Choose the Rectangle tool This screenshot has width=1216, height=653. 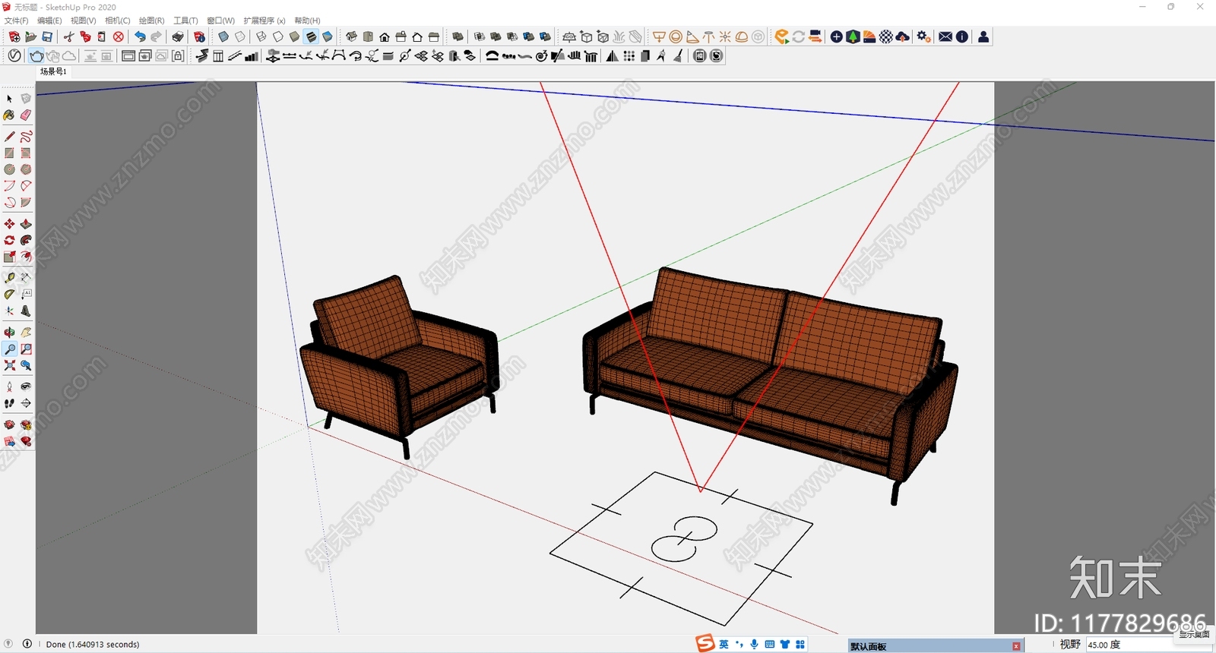coord(9,153)
